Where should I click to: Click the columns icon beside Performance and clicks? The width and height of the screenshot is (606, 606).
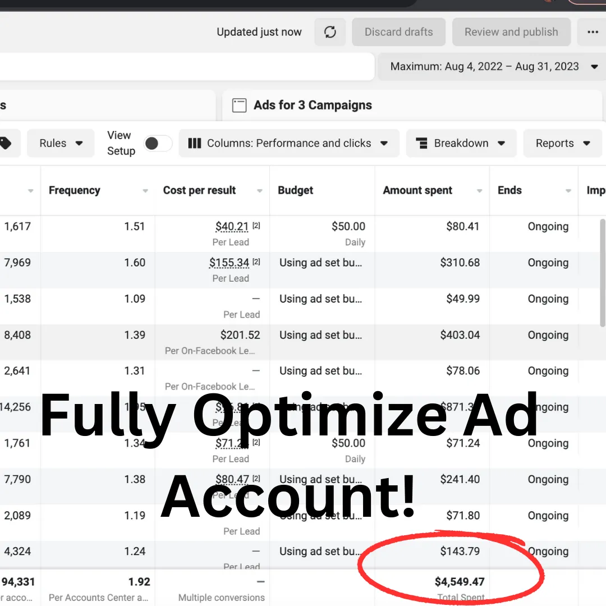click(194, 144)
